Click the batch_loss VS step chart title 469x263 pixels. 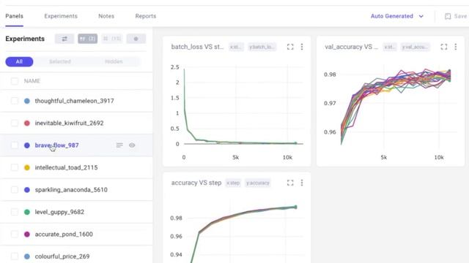pos(197,47)
